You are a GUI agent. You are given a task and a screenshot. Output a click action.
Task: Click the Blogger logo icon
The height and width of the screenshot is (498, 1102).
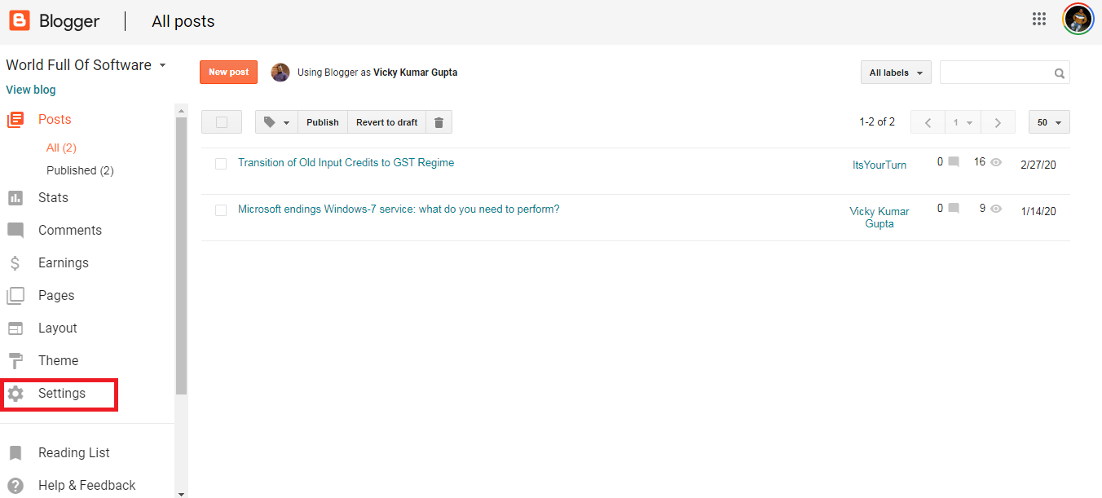(x=20, y=20)
